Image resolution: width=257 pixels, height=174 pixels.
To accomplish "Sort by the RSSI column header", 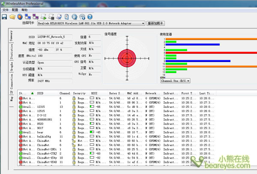I will pyautogui.click(x=99, y=93).
